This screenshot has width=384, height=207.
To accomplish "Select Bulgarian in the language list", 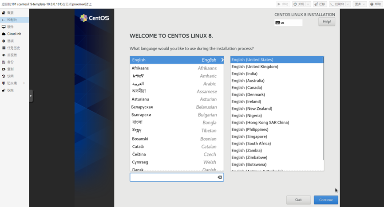I will coord(177,115).
